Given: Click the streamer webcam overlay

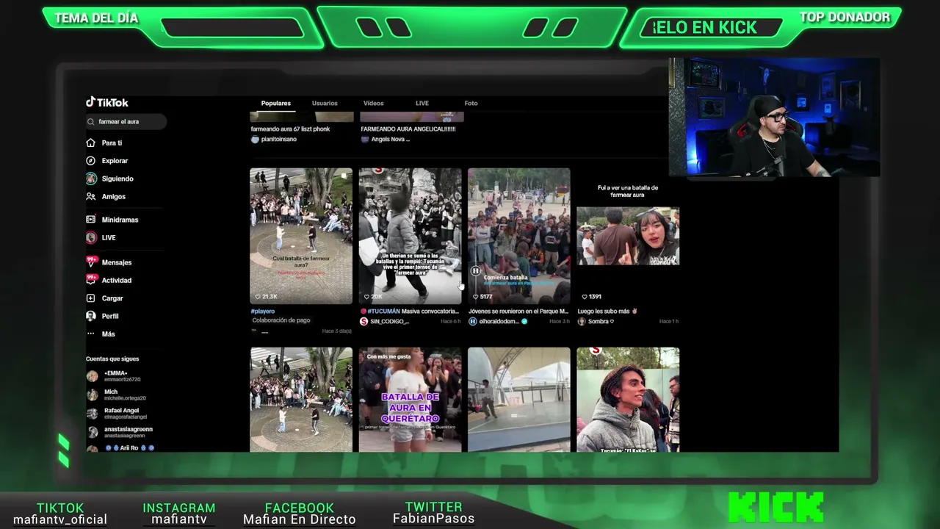Looking at the screenshot, I should pos(774,118).
